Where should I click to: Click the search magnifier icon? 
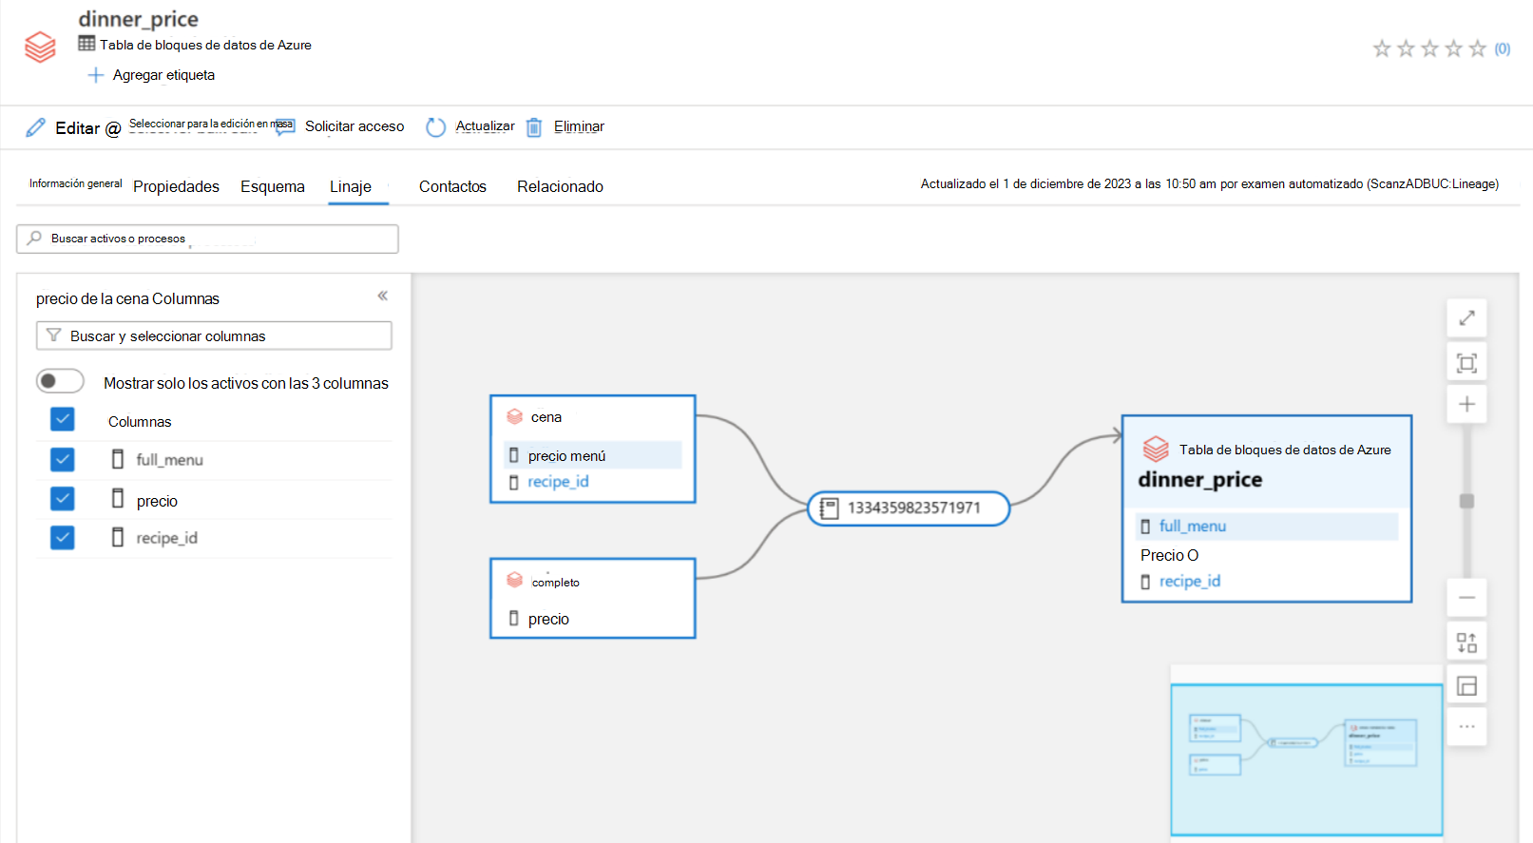(x=34, y=238)
